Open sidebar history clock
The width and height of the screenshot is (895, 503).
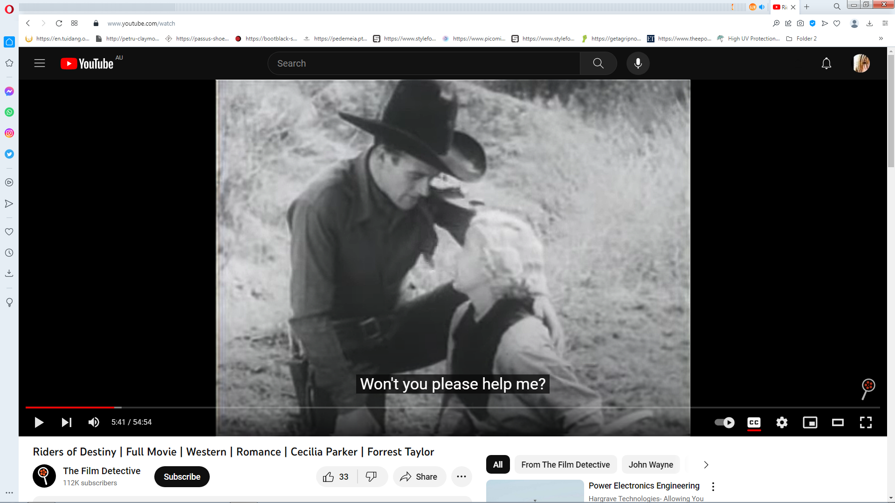(x=9, y=253)
